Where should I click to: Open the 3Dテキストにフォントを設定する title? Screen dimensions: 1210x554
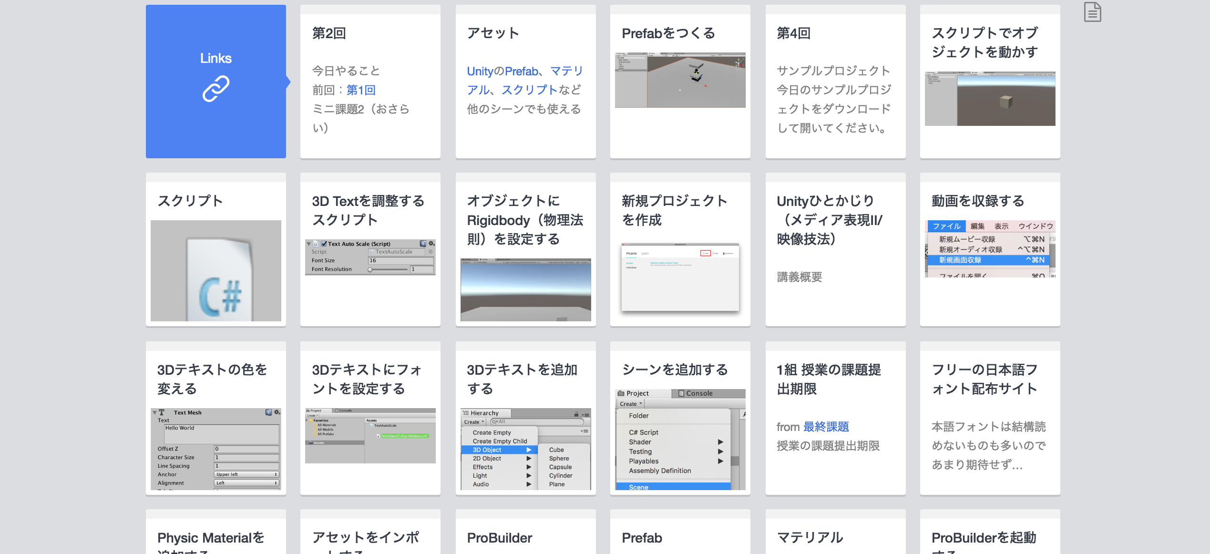coord(367,379)
